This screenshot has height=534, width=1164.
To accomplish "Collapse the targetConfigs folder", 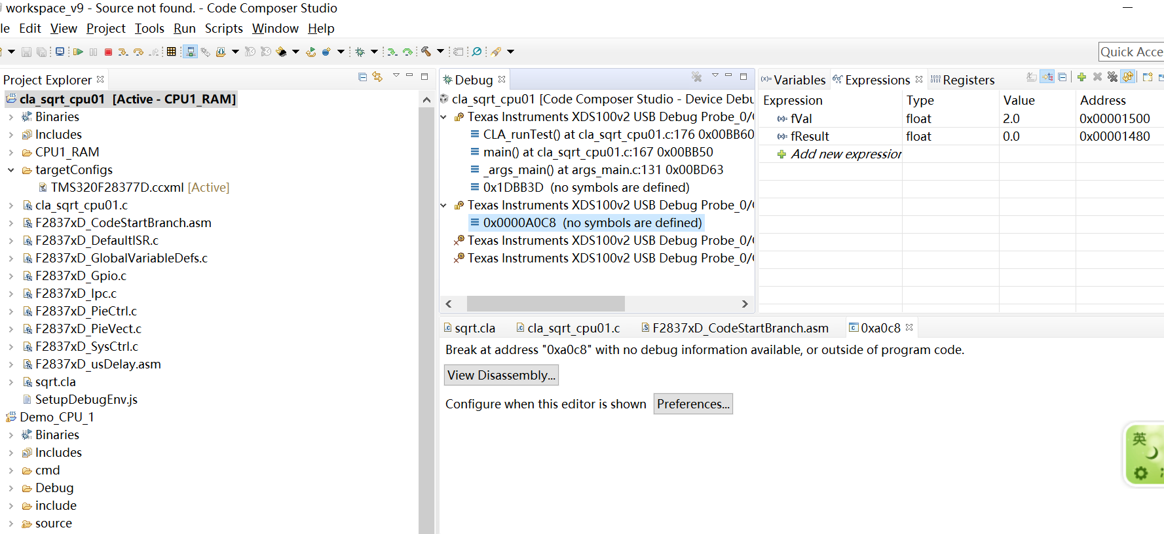I will 11,170.
